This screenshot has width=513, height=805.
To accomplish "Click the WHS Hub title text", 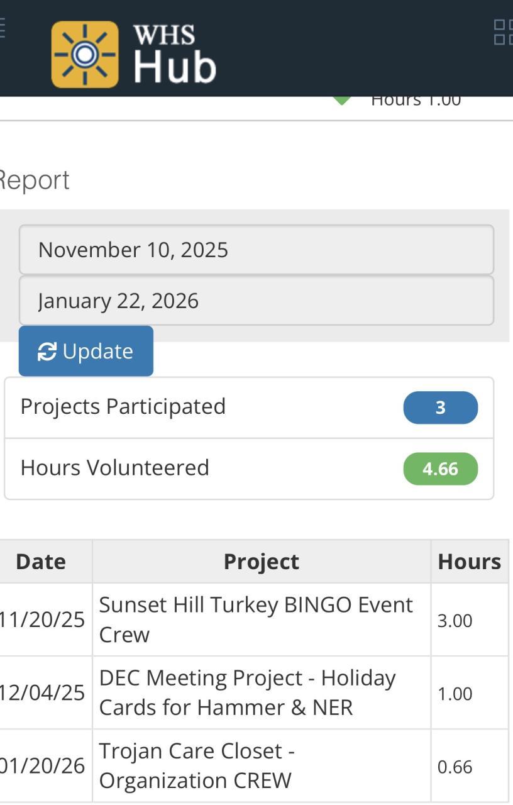I will point(174,54).
